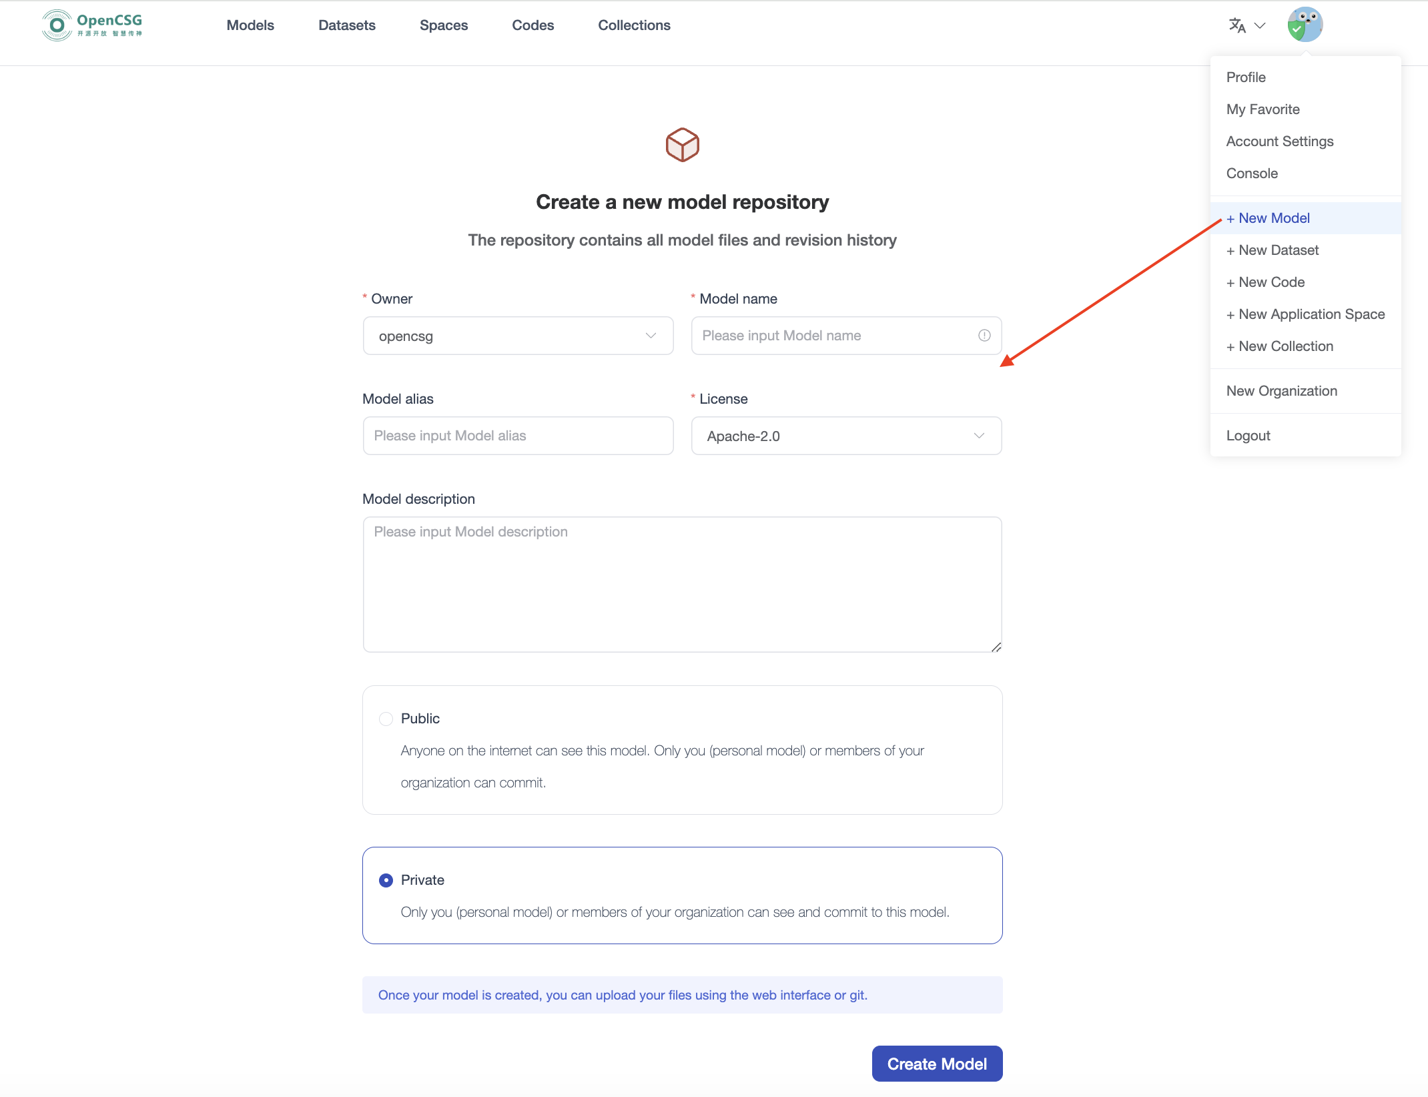Screen dimensions: 1428x1097
Task: Open the language switcher icon
Action: (1236, 25)
